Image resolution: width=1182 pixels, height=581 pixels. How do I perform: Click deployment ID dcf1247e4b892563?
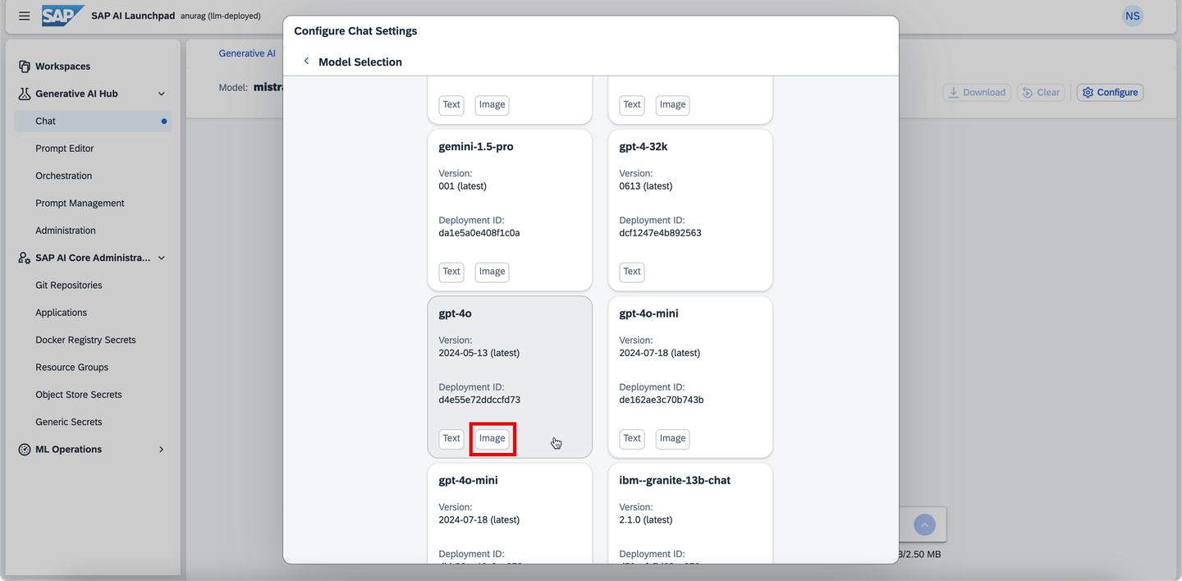point(660,233)
